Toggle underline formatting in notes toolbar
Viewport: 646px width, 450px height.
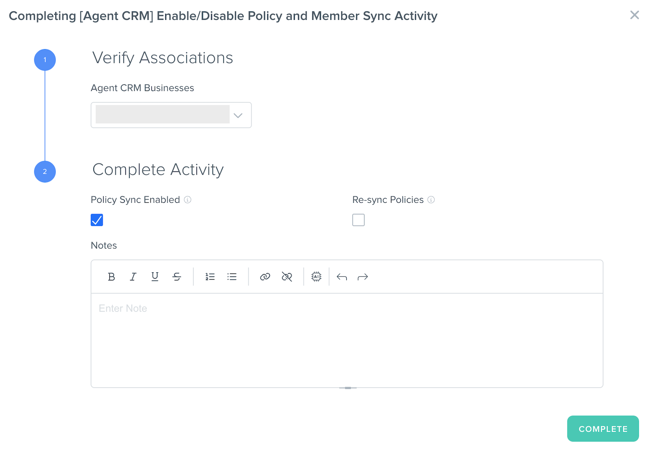pyautogui.click(x=155, y=277)
